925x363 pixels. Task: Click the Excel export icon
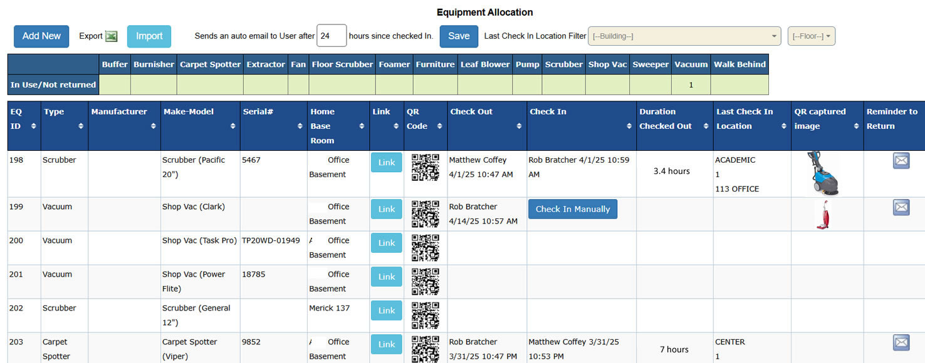(111, 36)
